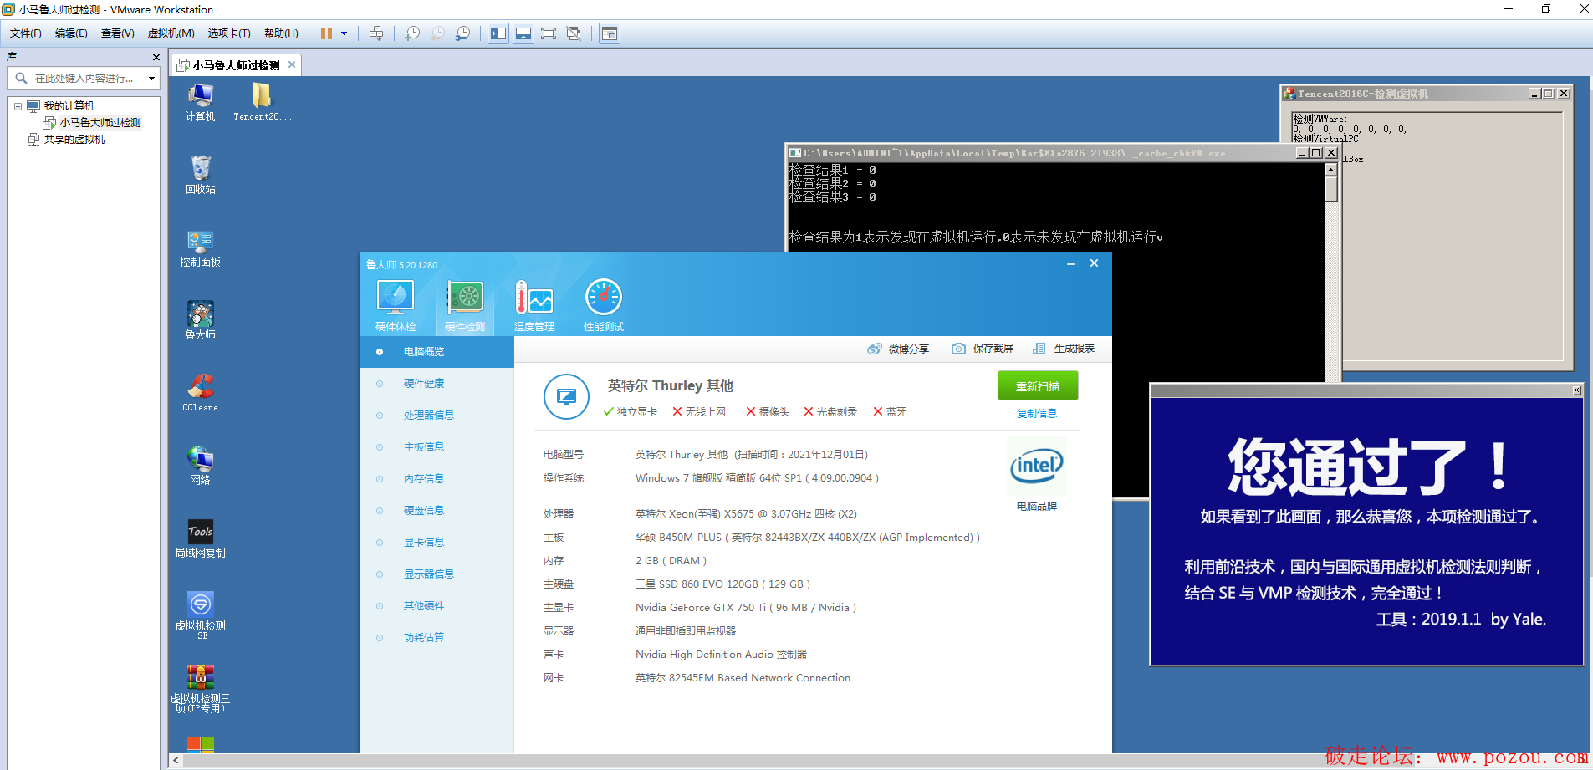
Task: Toggle the library sidebar view icon
Action: click(498, 33)
